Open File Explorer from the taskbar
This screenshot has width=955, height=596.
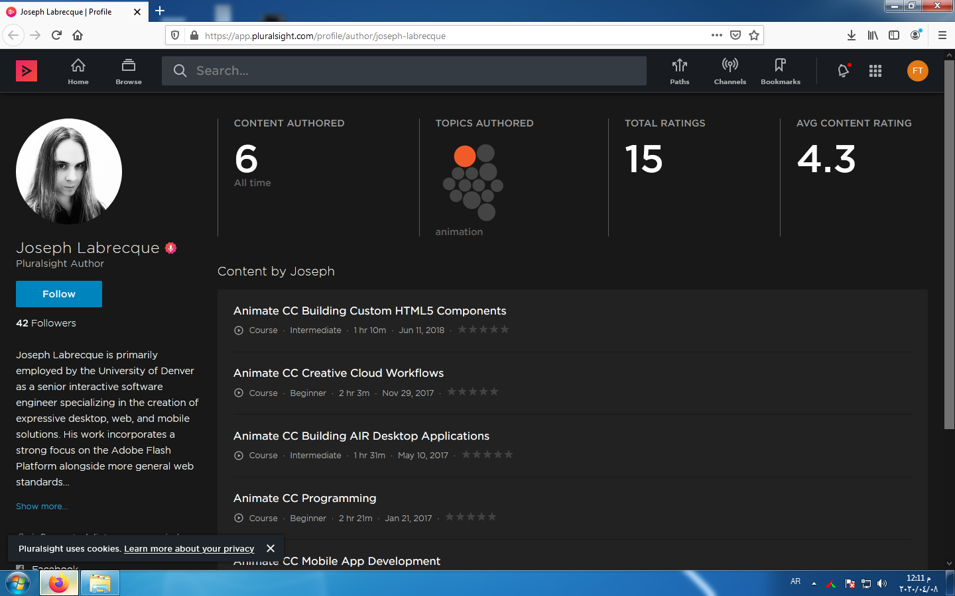click(100, 583)
